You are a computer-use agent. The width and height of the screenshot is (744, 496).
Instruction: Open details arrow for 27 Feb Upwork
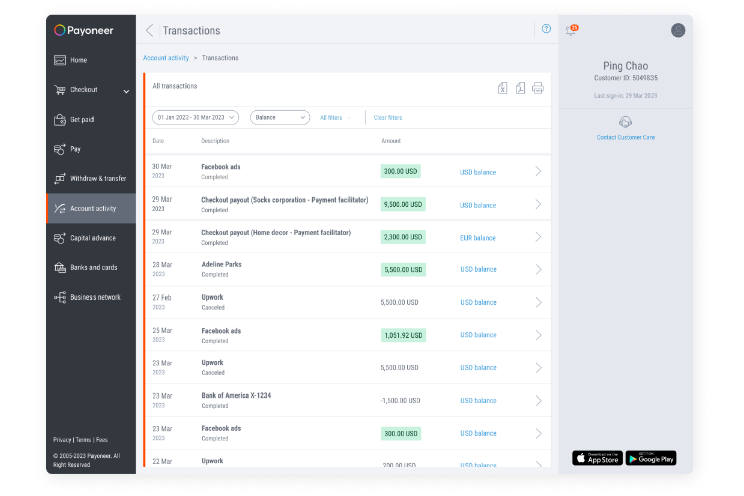pos(538,302)
